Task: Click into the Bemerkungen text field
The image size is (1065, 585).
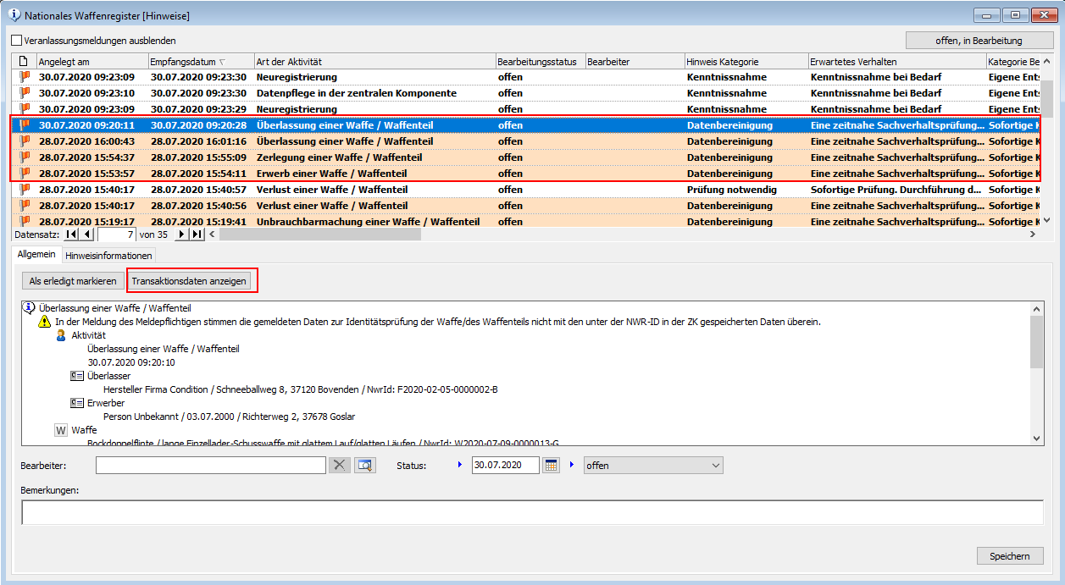Action: pos(532,512)
